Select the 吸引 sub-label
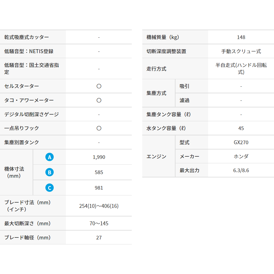The height and width of the screenshot is (274, 274). [185, 86]
